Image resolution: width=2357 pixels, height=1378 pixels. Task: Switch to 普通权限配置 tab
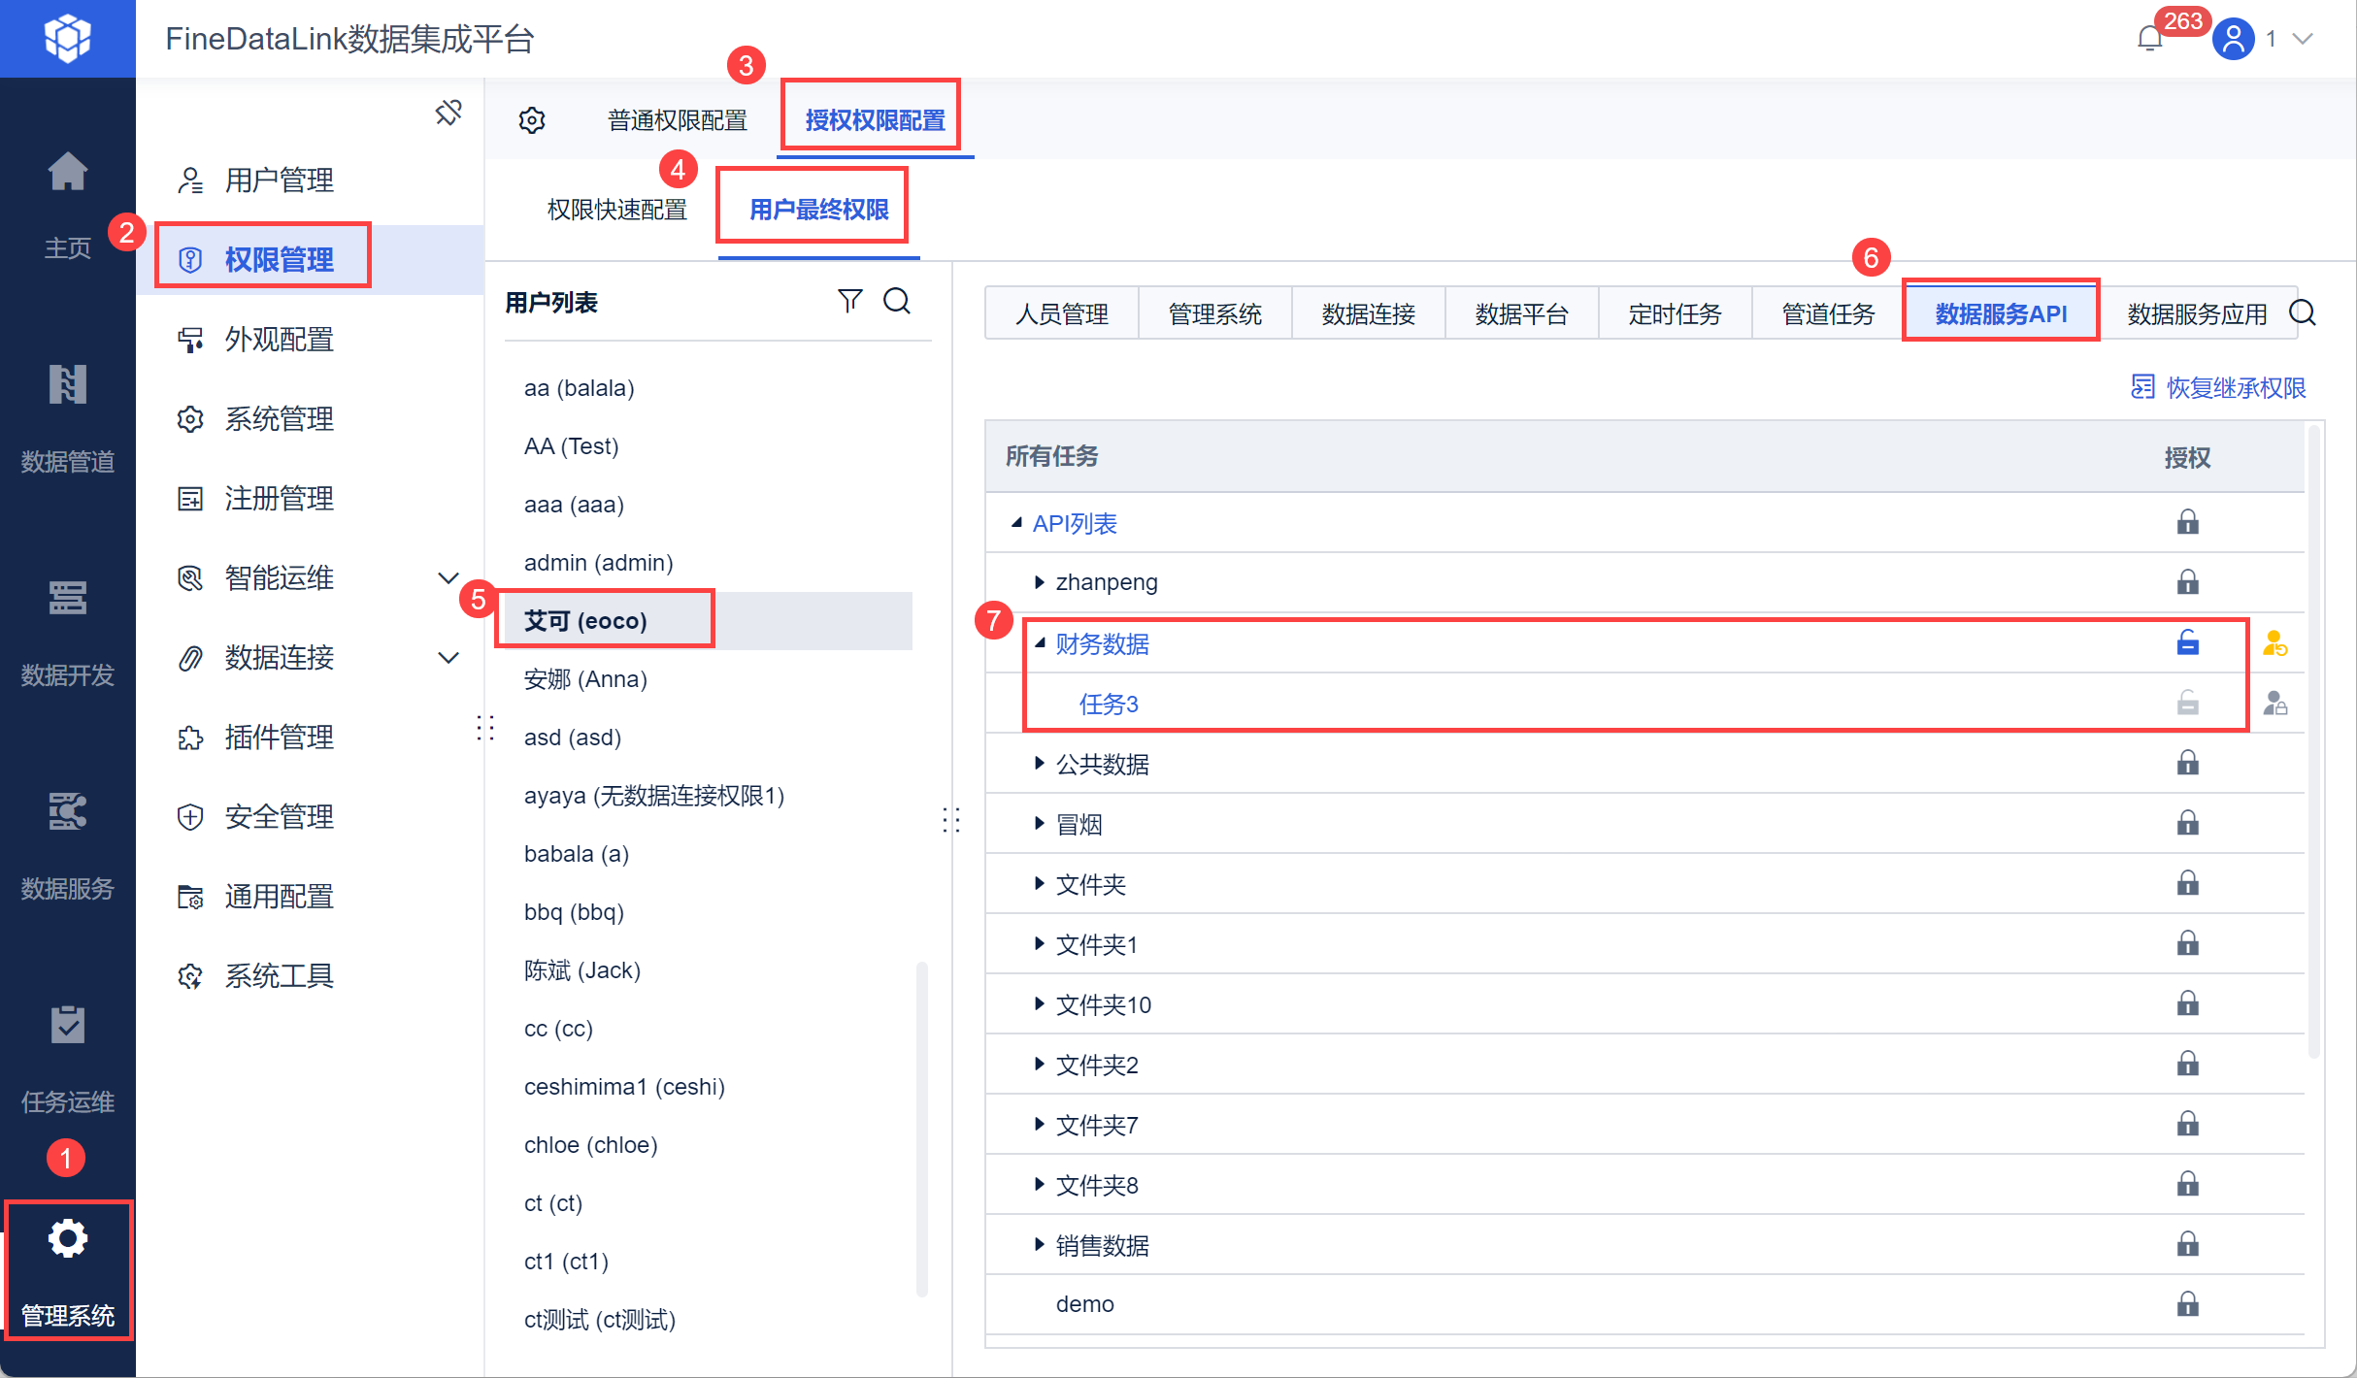tap(677, 120)
